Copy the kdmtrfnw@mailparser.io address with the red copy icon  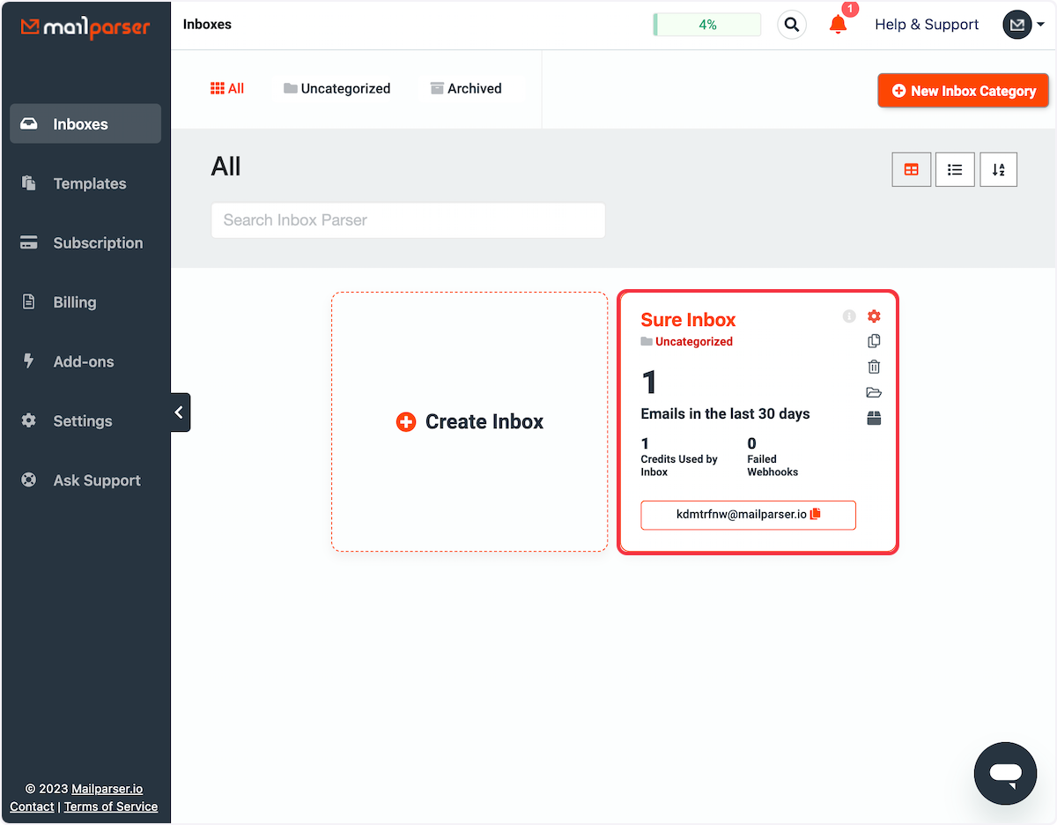(815, 514)
